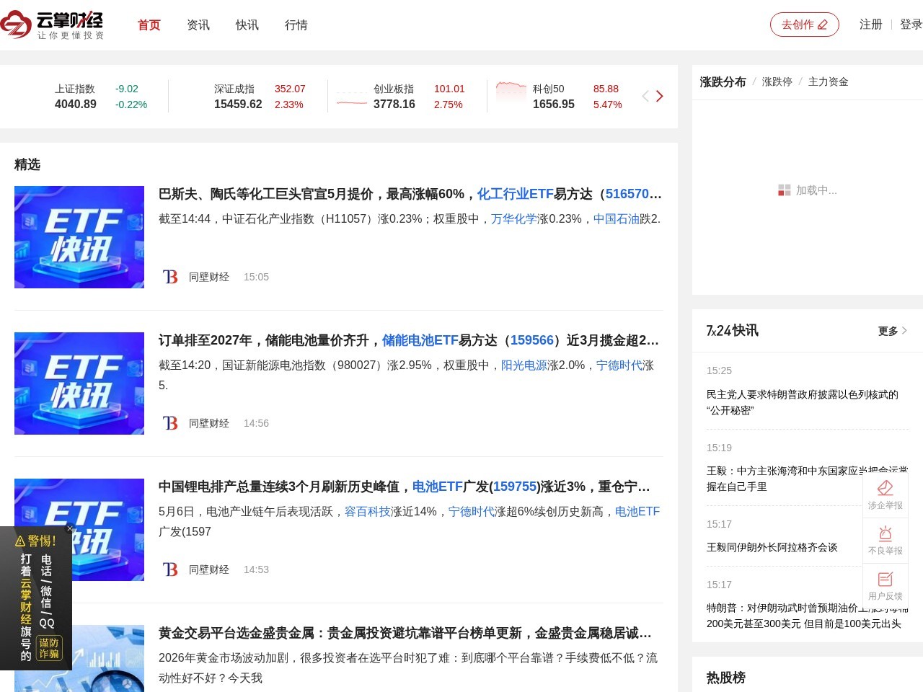
Task: Click the 创业板指 mini trend chart
Action: (352, 97)
